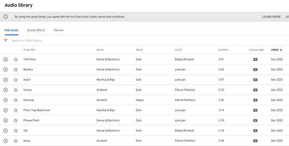Click the YouTube license icon for Awful
Viewport: 289px width, 146px height.
pyautogui.click(x=255, y=80)
